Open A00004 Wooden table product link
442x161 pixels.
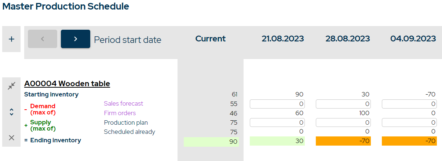pos(67,84)
